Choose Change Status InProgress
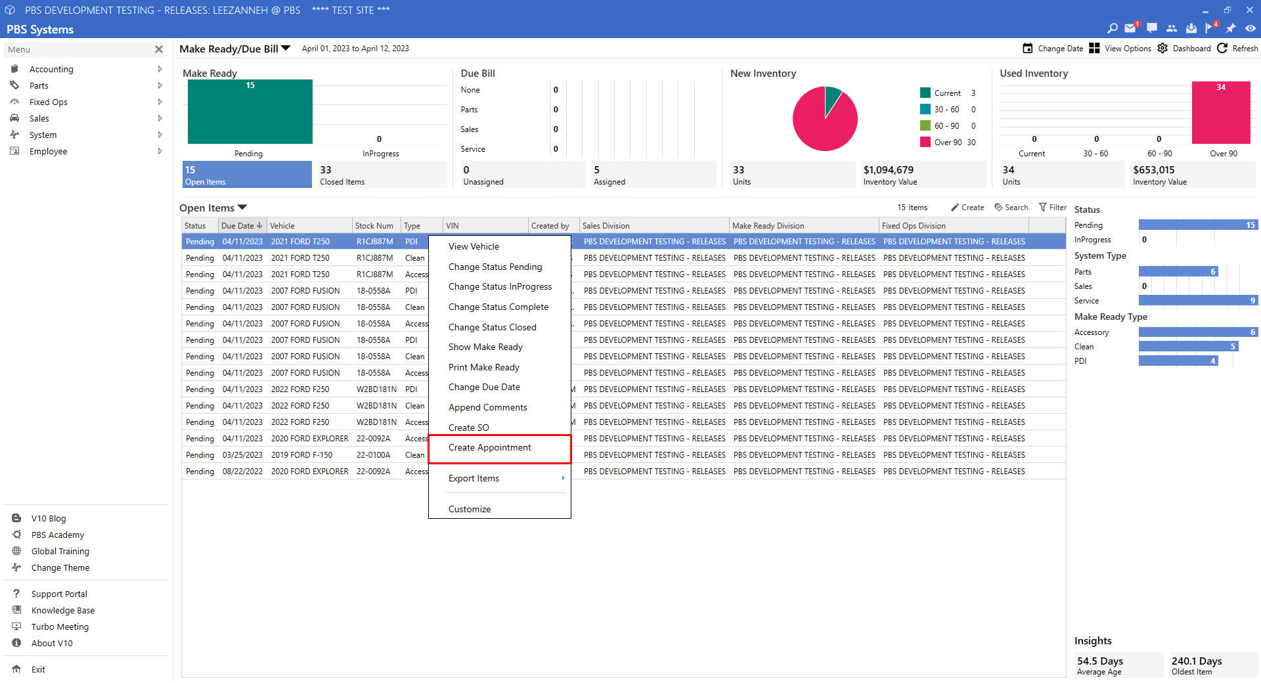 [x=500, y=286]
